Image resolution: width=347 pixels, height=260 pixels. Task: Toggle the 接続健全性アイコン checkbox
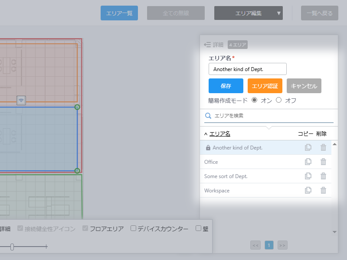[20, 228]
